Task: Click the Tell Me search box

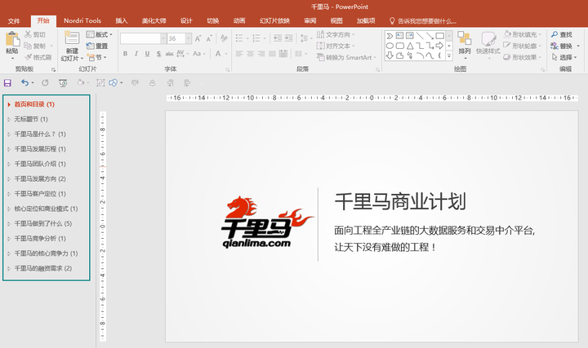Action: pos(423,20)
